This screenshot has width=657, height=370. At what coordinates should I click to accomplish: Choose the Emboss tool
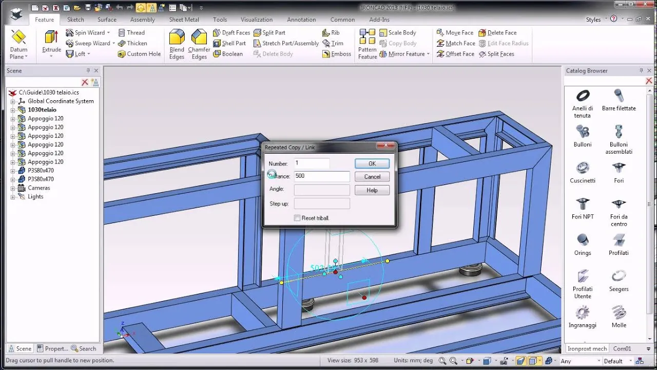click(337, 54)
